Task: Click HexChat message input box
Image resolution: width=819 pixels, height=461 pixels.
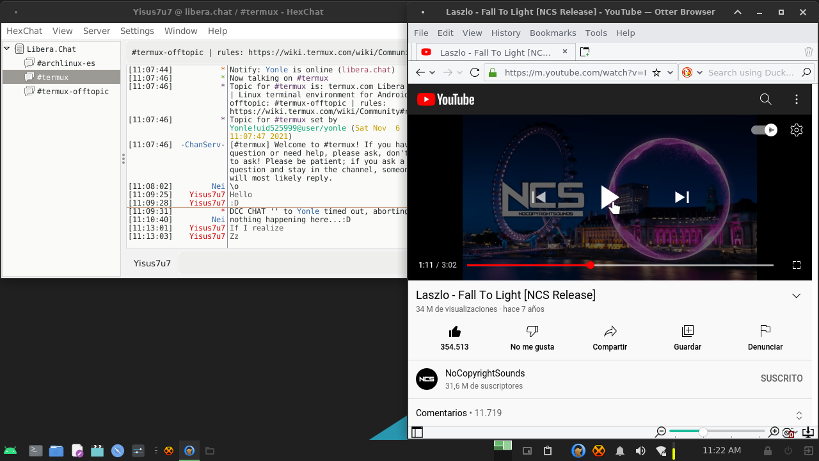Action: pyautogui.click(x=292, y=263)
